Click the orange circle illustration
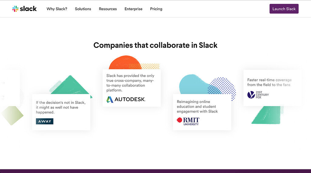This screenshot has width=311, height=173. pos(125,62)
